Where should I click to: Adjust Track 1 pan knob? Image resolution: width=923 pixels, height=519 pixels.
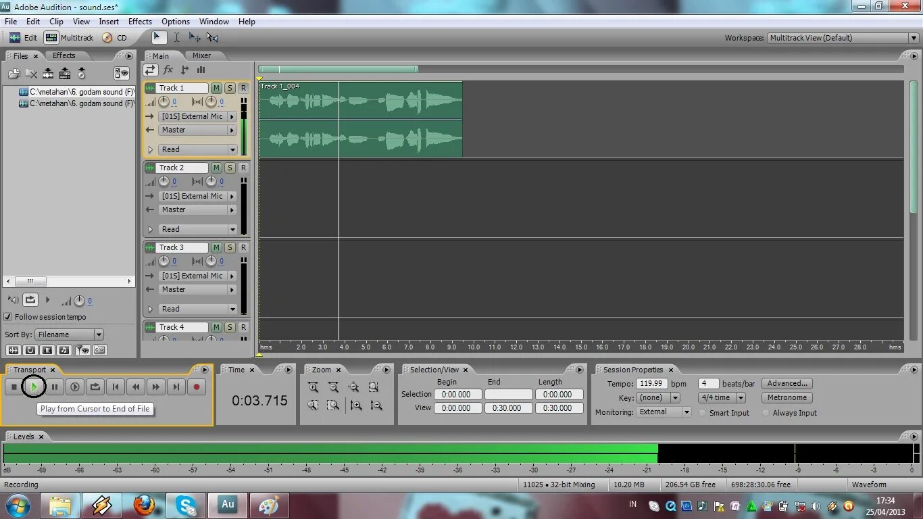[211, 102]
